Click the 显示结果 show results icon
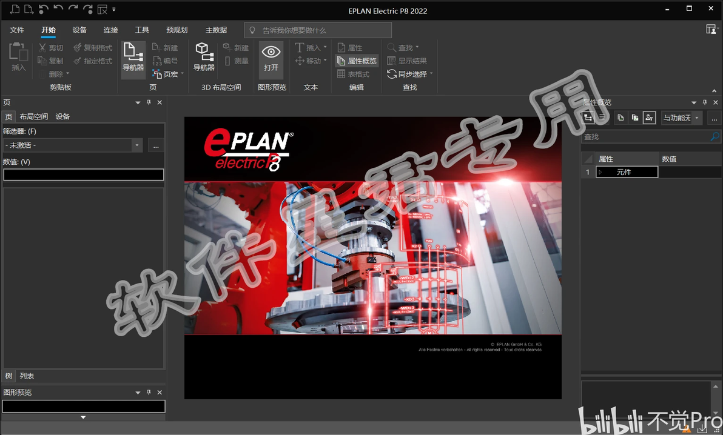 (x=391, y=61)
